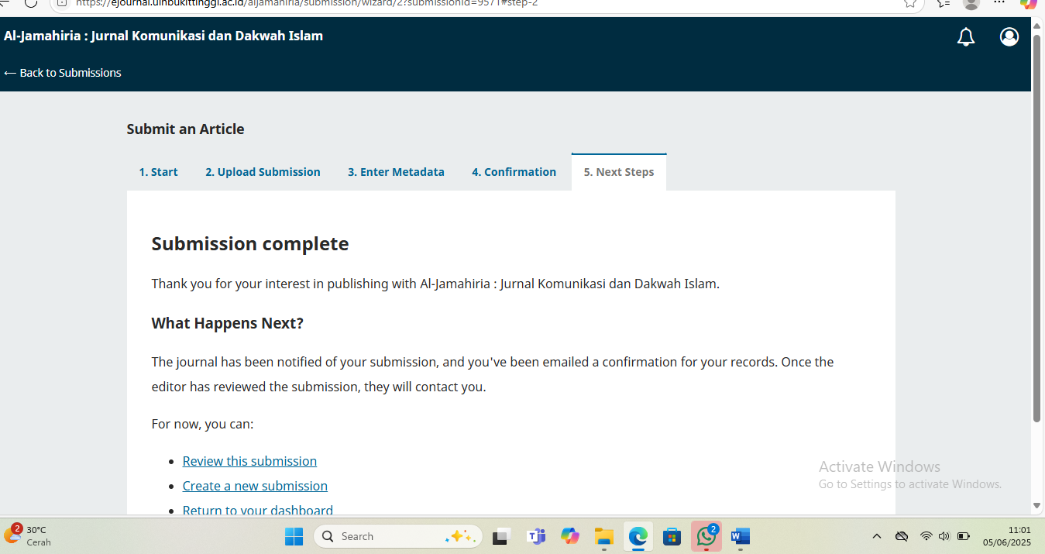Open Task View in the taskbar
The height and width of the screenshot is (554, 1045).
pos(501,536)
